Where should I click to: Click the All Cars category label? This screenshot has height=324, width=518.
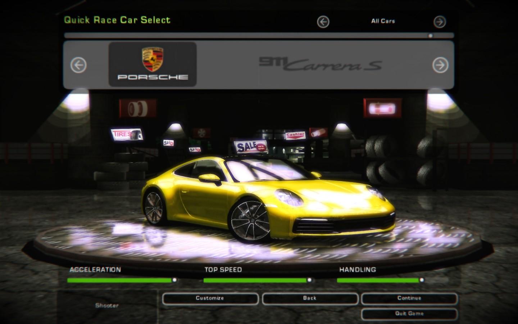tap(383, 21)
